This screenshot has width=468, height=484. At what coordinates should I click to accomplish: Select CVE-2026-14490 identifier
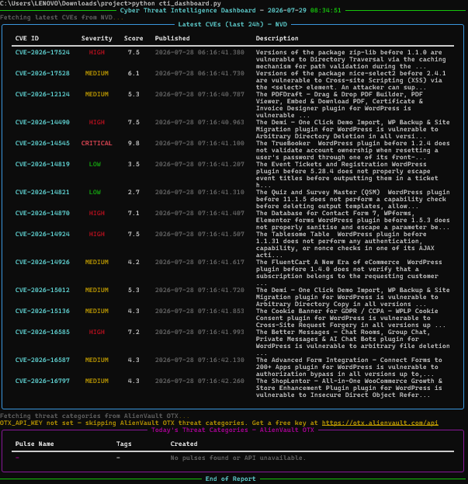pyautogui.click(x=43, y=122)
